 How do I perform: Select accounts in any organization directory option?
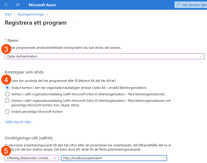coord(7,94)
